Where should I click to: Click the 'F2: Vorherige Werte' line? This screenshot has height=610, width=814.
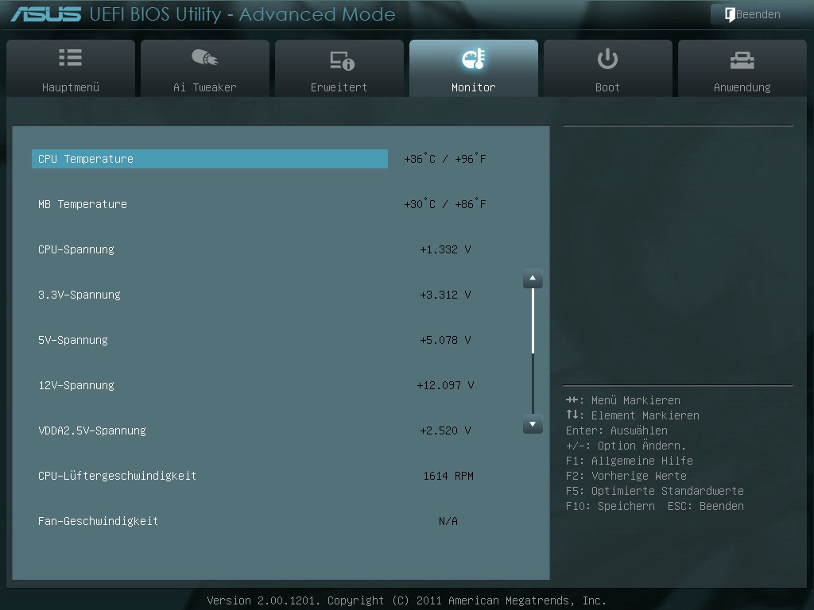click(626, 476)
